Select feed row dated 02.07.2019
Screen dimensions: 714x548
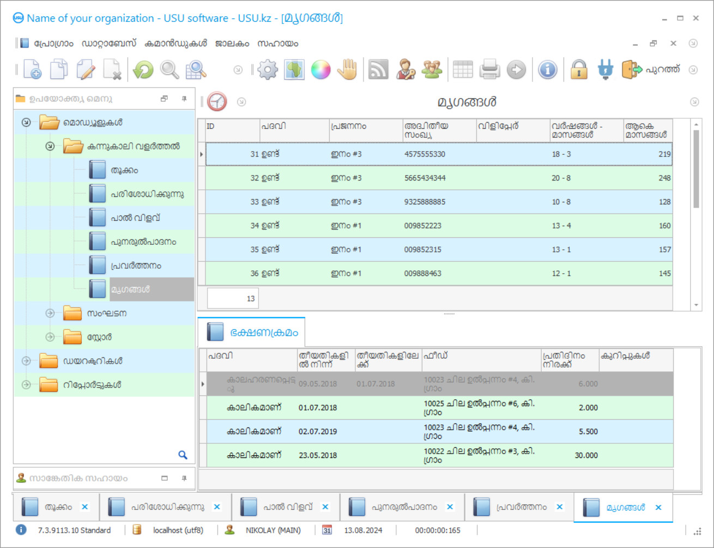(x=440, y=431)
